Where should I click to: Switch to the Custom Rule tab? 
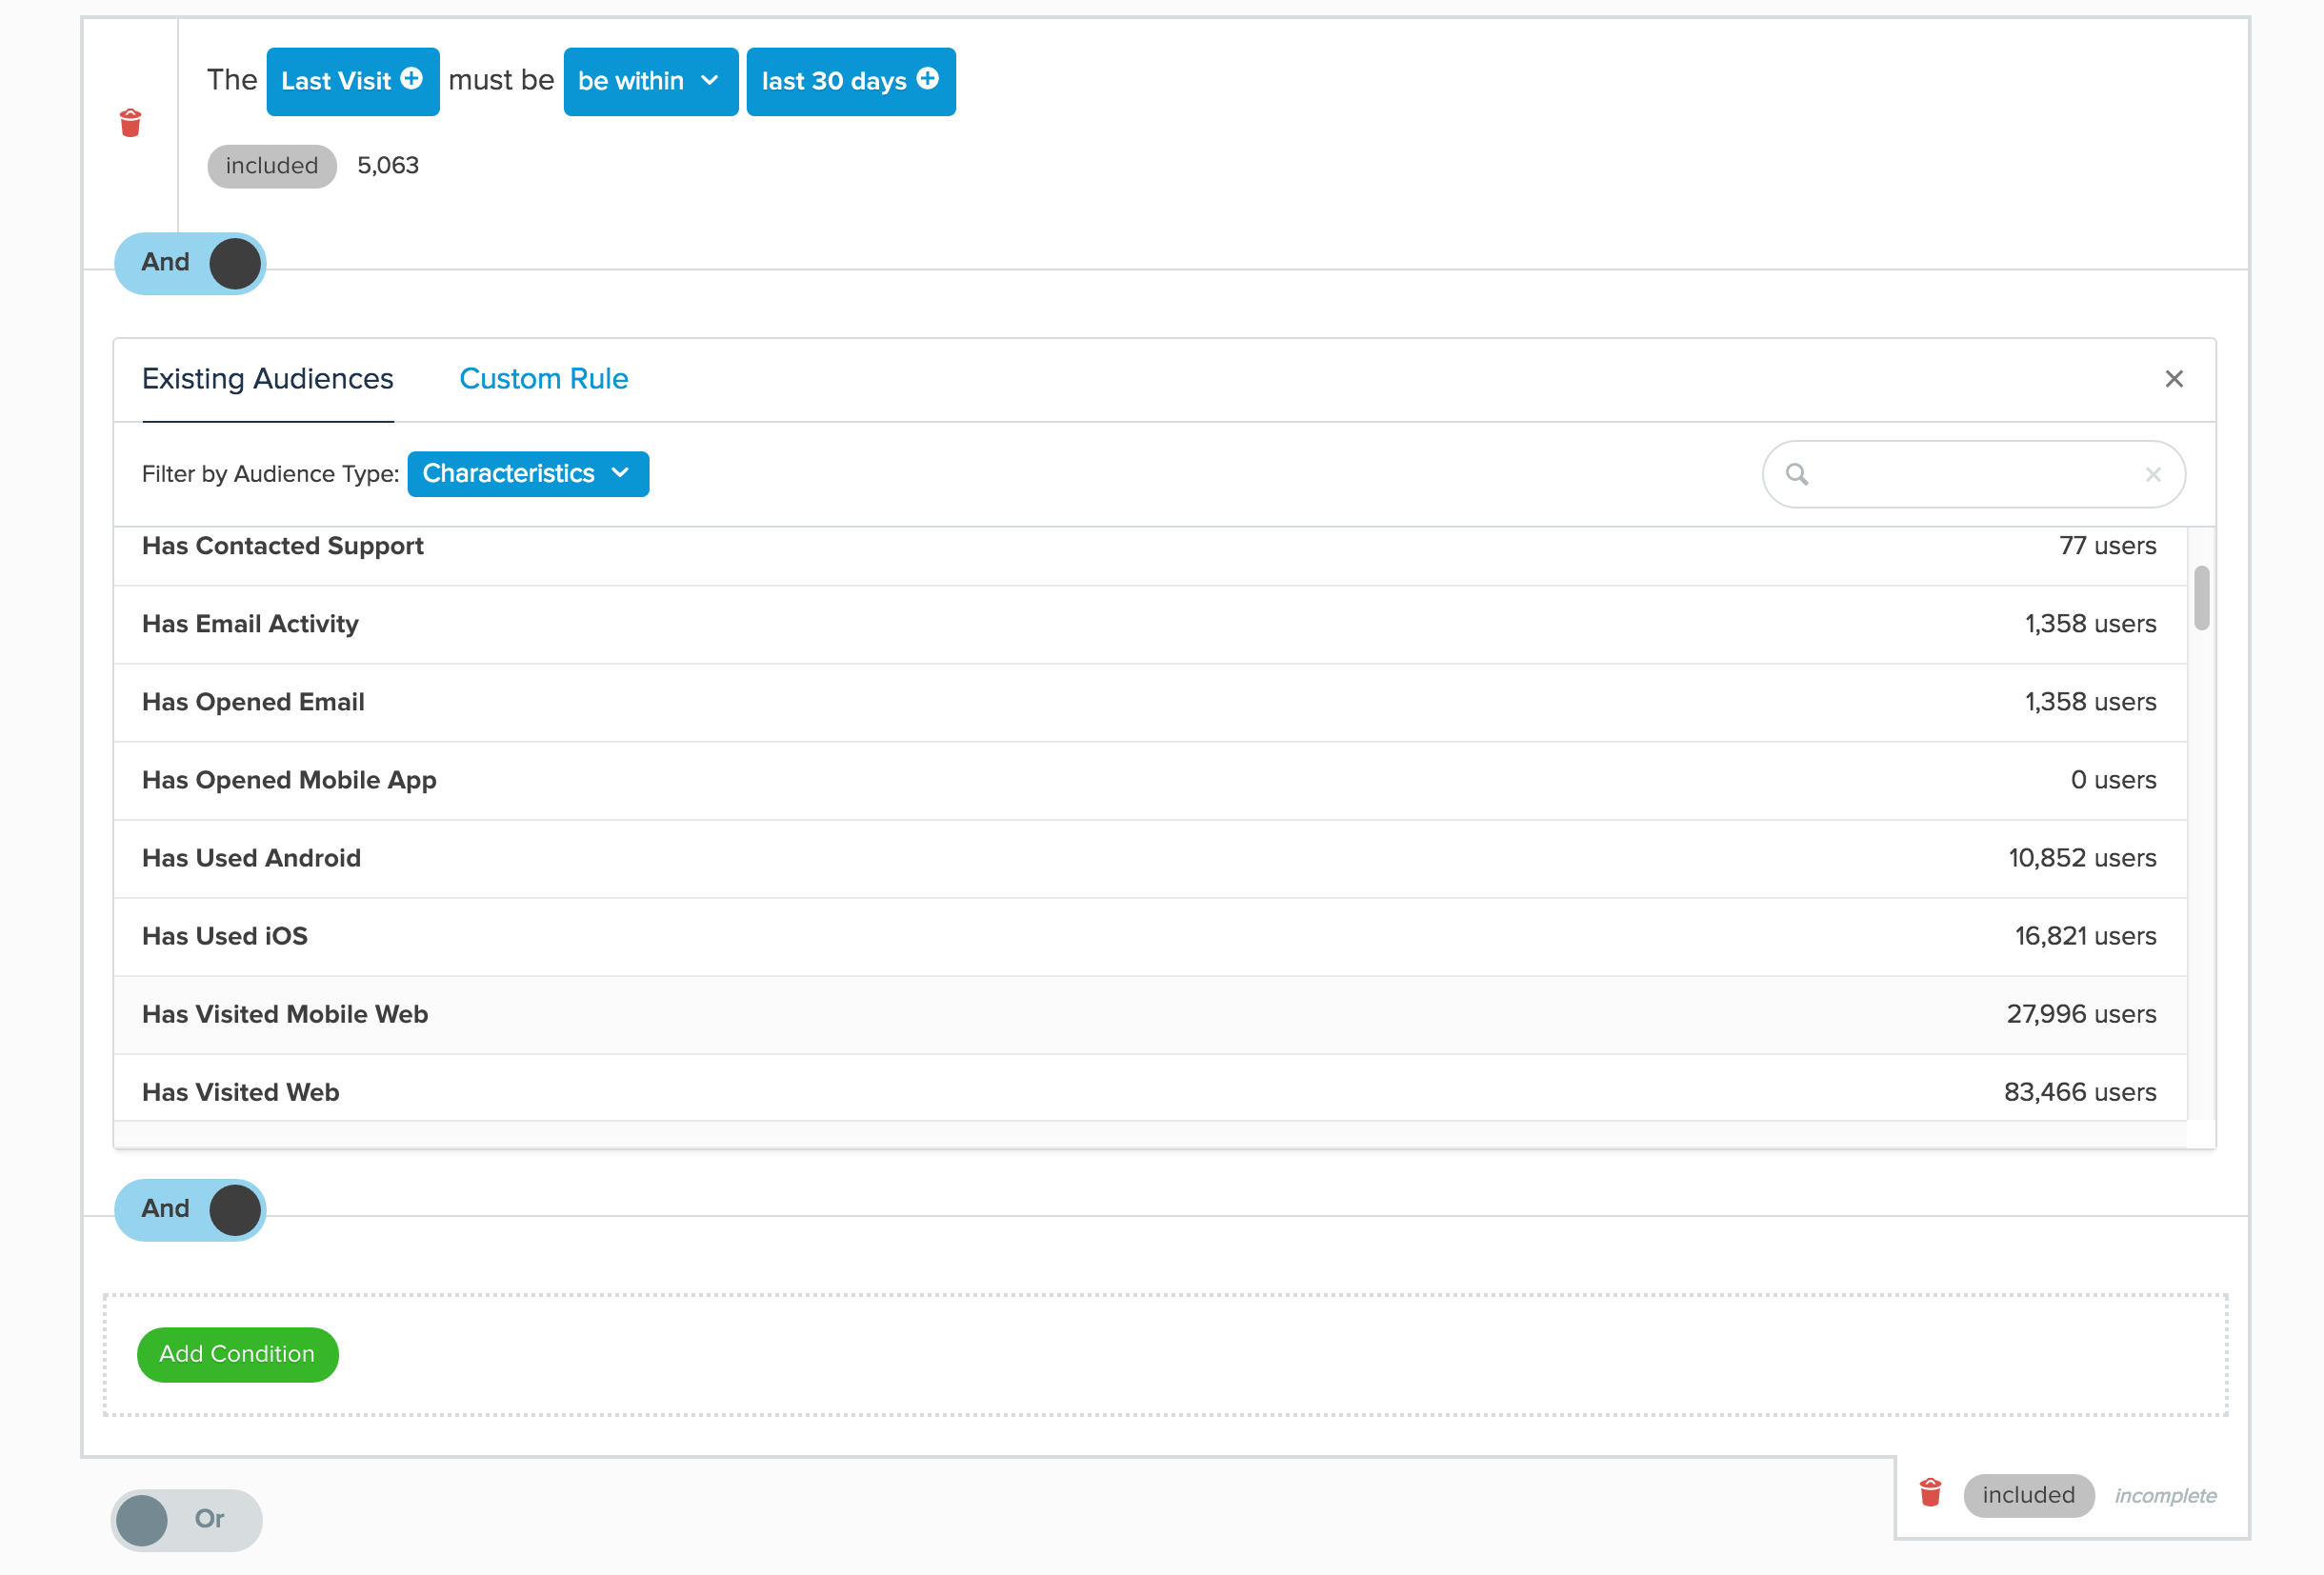(544, 379)
